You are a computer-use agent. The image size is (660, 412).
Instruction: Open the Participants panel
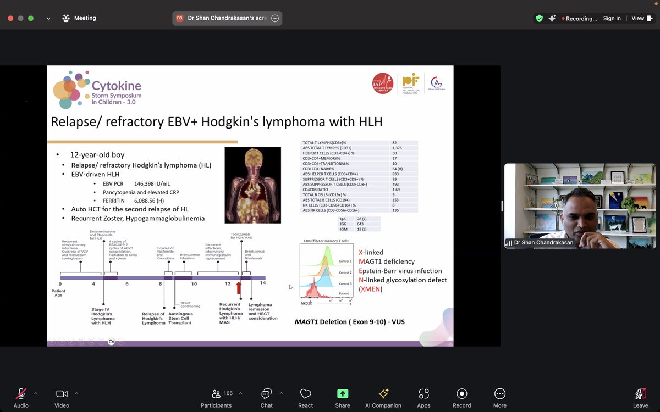click(x=216, y=398)
